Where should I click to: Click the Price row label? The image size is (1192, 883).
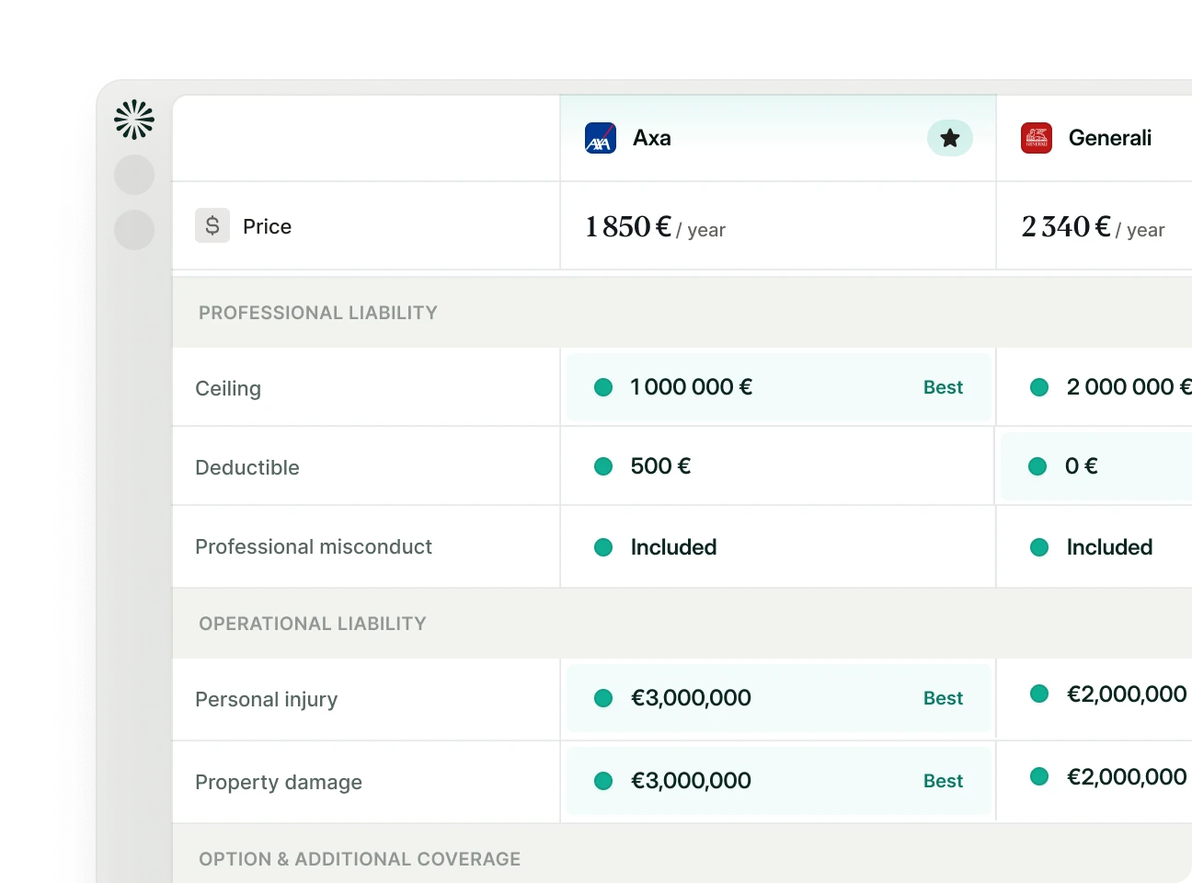coord(267,226)
